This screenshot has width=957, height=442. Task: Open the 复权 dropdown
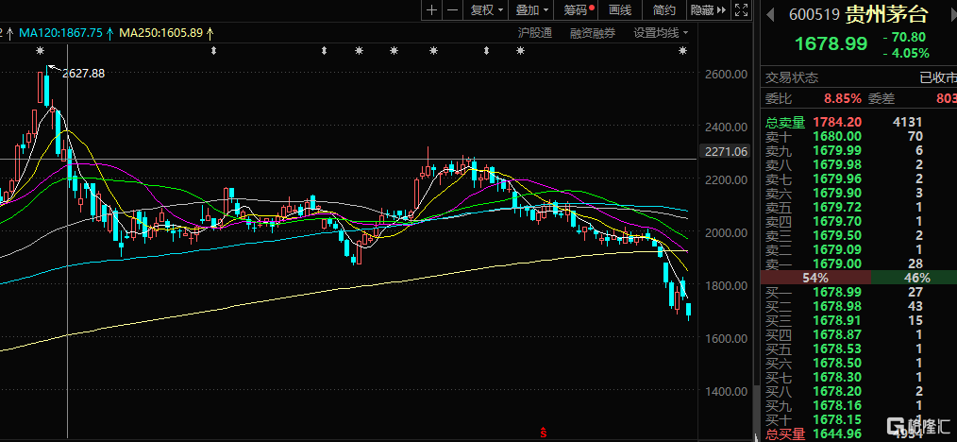486,9
